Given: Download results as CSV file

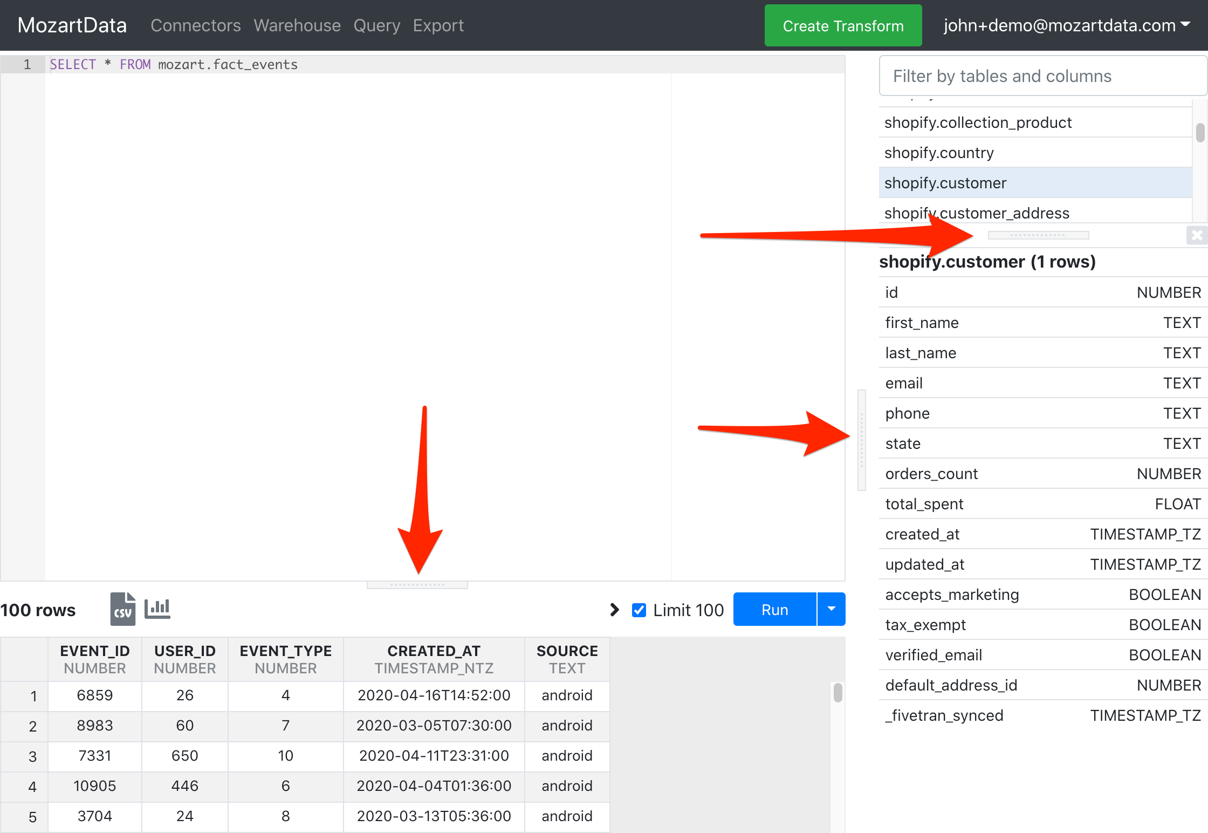Looking at the screenshot, I should (x=123, y=609).
